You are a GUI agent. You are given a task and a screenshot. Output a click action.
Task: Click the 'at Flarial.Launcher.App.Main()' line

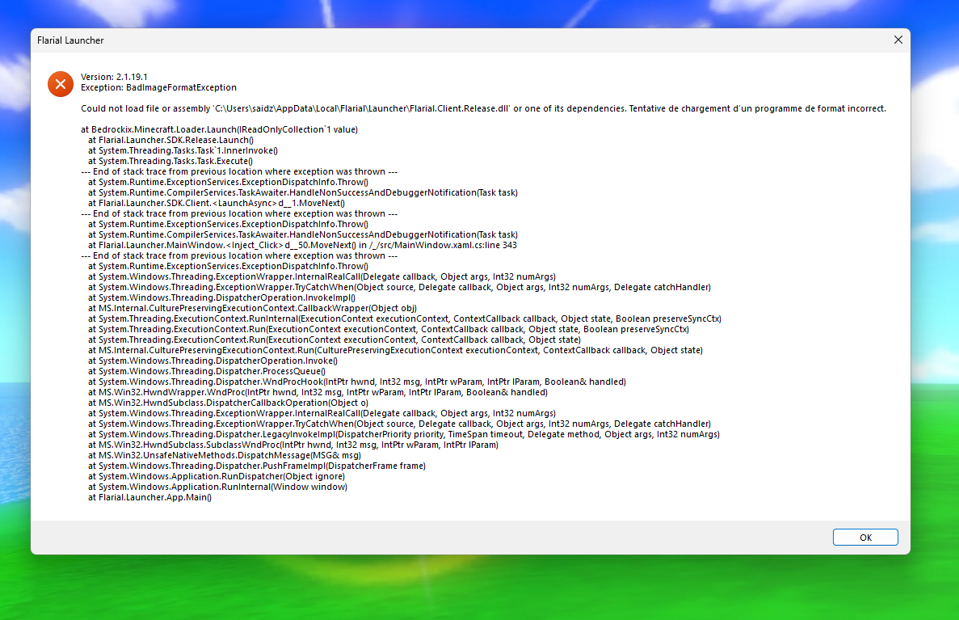coord(149,498)
